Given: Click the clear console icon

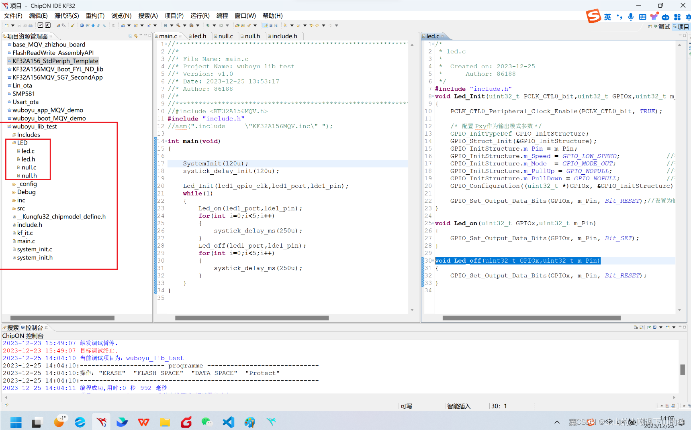Looking at the screenshot, I should click(636, 327).
